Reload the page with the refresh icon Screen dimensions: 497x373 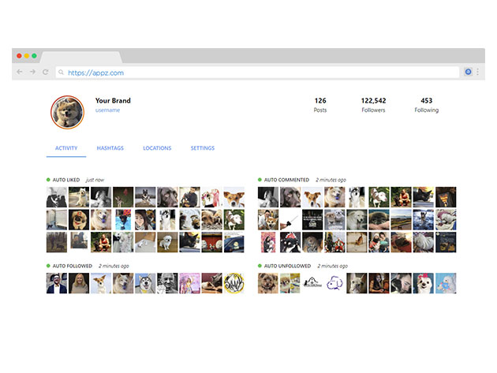coord(46,72)
